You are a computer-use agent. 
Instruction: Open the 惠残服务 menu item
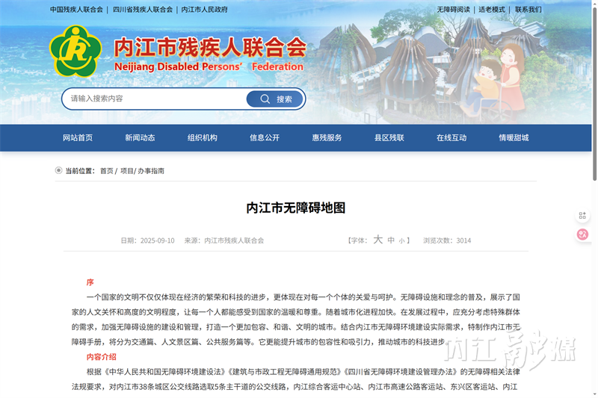tap(327, 137)
